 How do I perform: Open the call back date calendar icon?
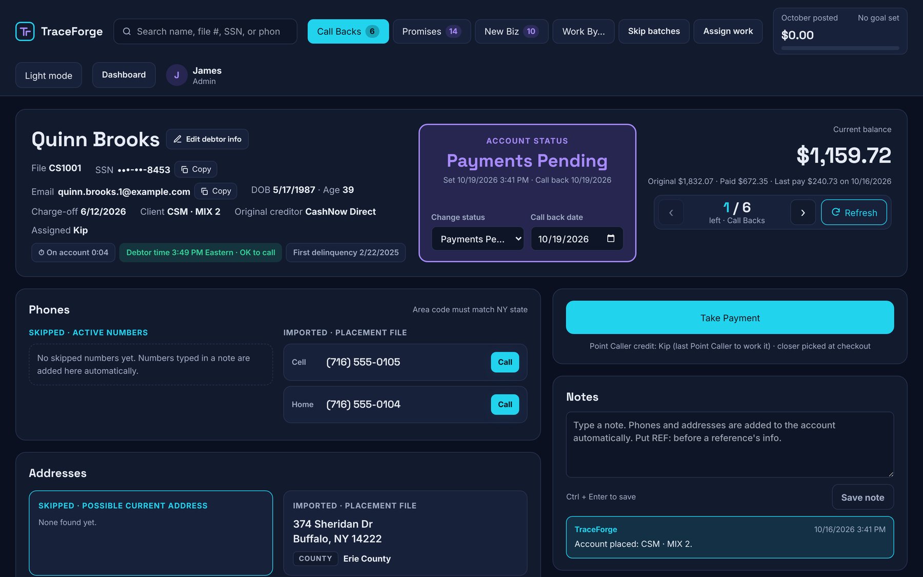611,238
